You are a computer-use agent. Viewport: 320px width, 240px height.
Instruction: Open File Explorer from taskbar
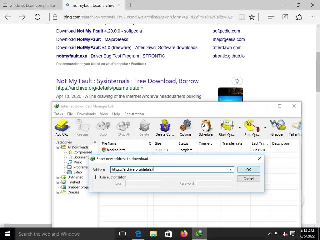click(153, 234)
